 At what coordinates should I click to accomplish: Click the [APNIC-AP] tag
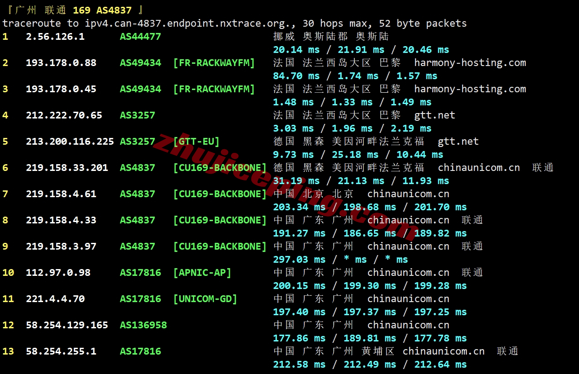coord(202,273)
